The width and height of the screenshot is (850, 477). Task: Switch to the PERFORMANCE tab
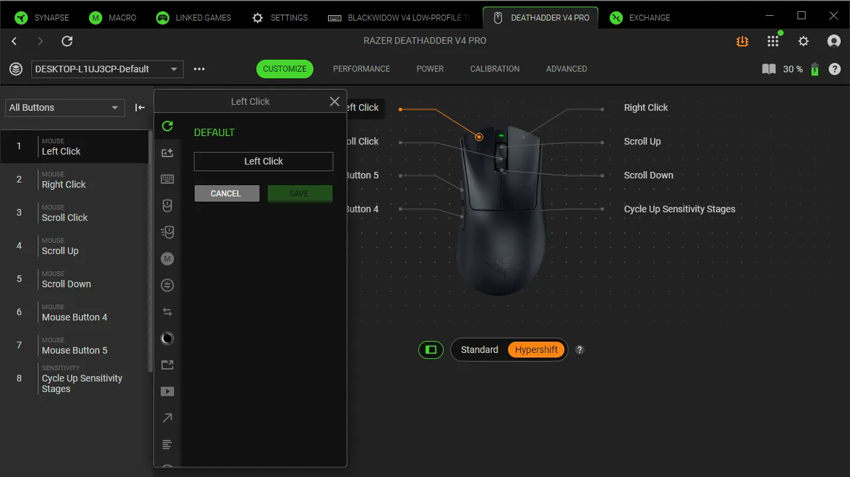click(x=361, y=69)
